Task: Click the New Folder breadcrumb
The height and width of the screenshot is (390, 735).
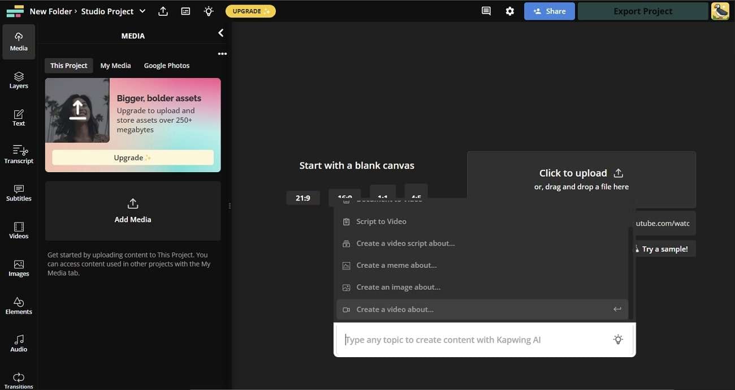Action: (x=51, y=11)
